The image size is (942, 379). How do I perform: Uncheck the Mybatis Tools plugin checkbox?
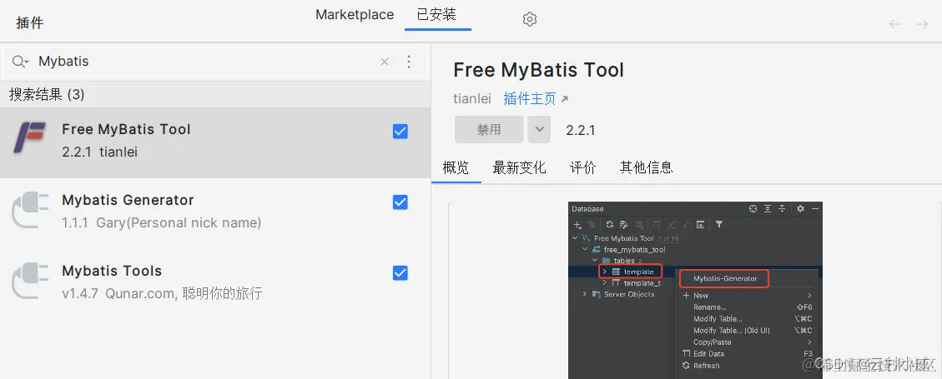pos(400,273)
